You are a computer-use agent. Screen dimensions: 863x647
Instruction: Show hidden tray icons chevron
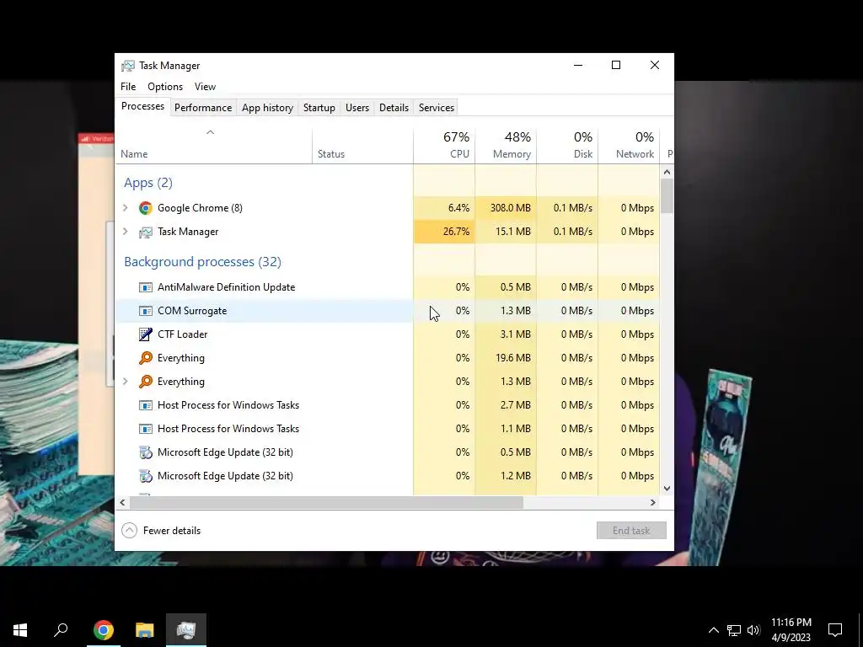713,630
